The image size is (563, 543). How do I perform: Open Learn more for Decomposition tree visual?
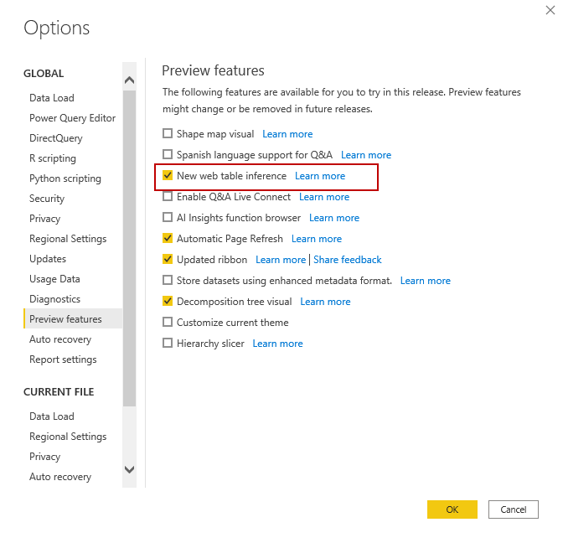pos(325,302)
